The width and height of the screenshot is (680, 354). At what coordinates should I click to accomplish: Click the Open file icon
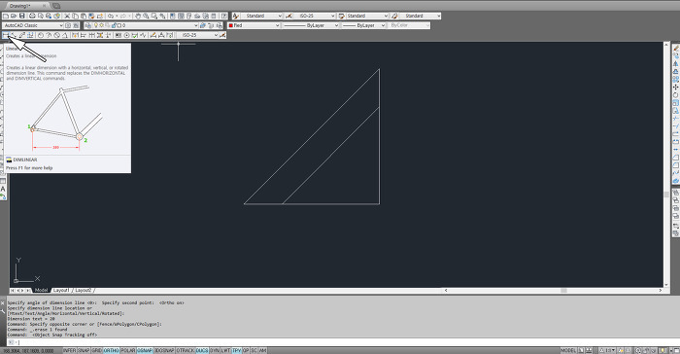pyautogui.click(x=14, y=17)
